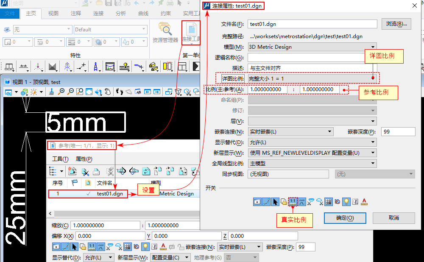The width and height of the screenshot is (424, 262).
Task: Click the hierarchy diagram tool icon
Action: [x=9, y=67]
